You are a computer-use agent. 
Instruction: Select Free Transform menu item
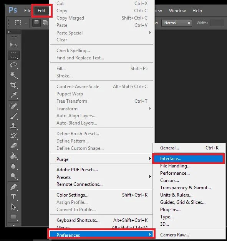102,101
